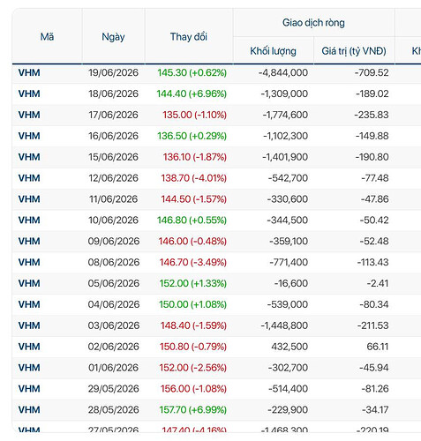Click net volume -16,600
The height and width of the screenshot is (441, 421).
pyautogui.click(x=291, y=283)
